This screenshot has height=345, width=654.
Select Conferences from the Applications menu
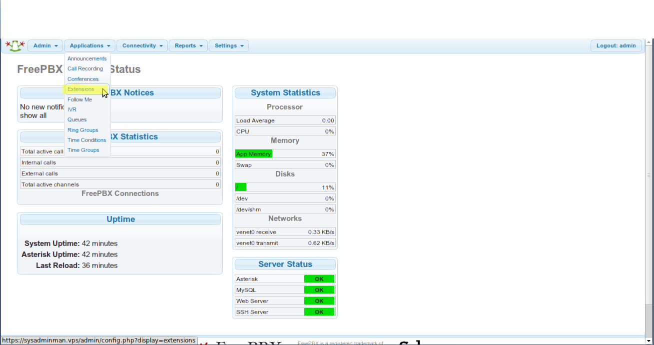(83, 79)
